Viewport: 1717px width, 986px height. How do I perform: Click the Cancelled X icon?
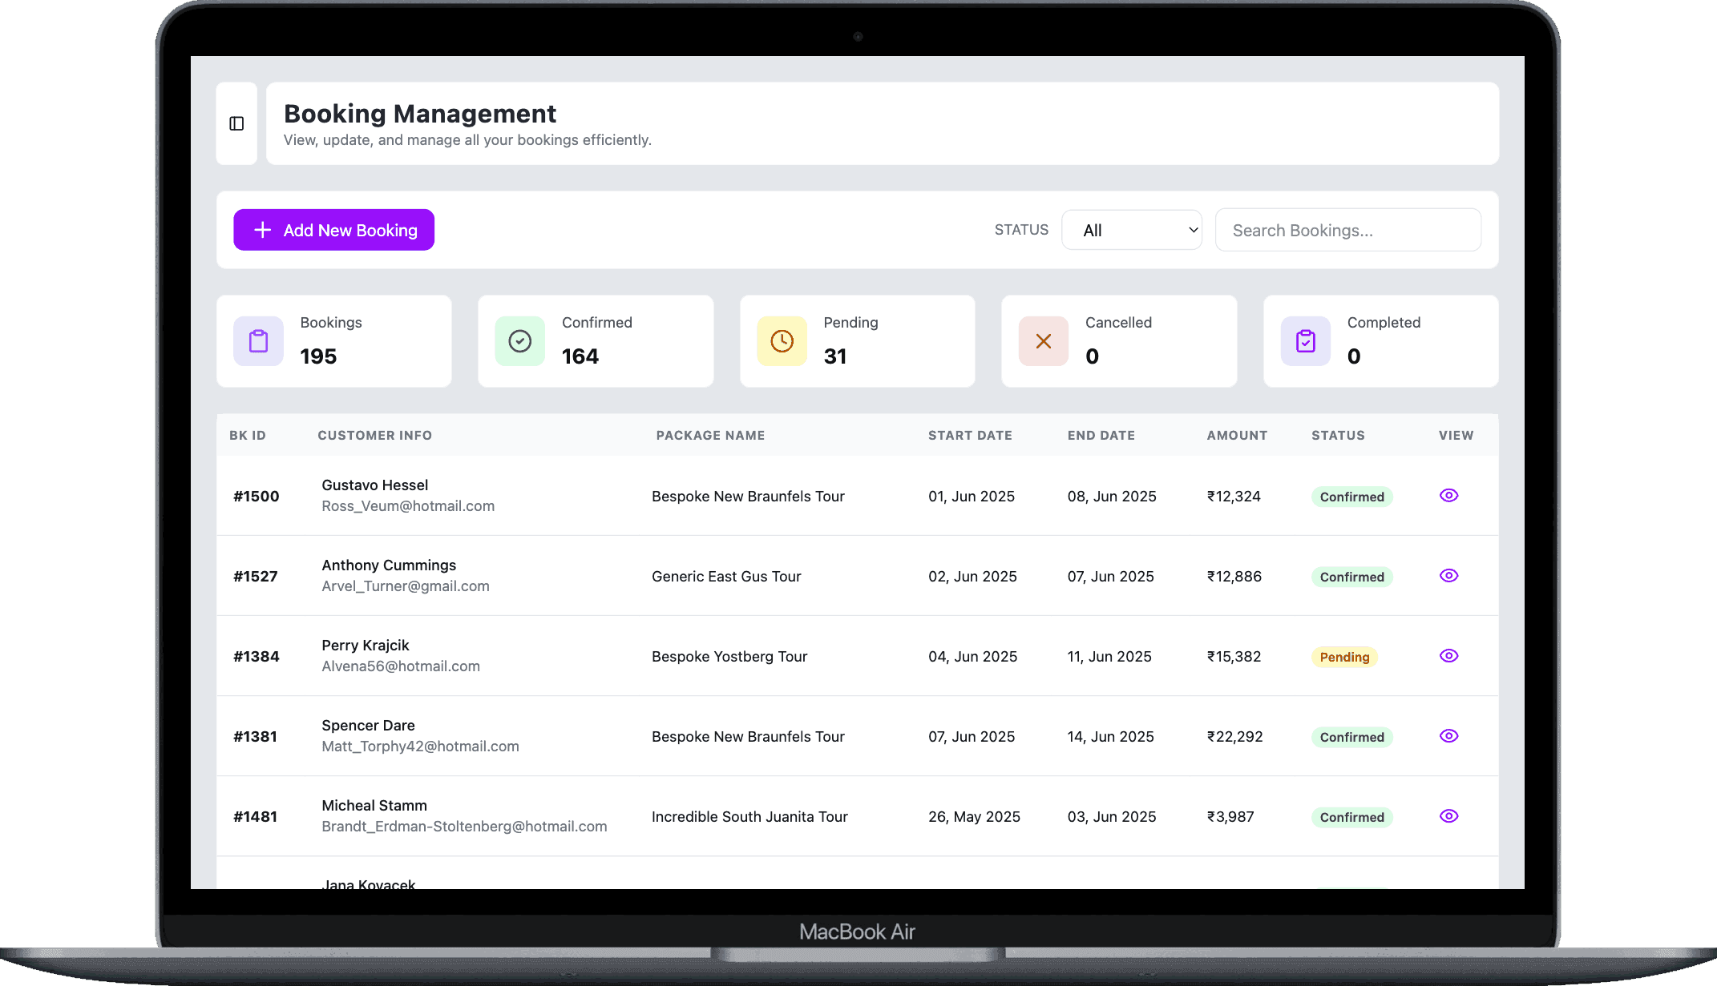pos(1043,340)
